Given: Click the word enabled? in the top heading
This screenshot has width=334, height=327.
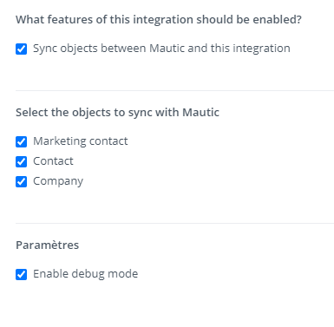Looking at the screenshot, I should 277,20.
